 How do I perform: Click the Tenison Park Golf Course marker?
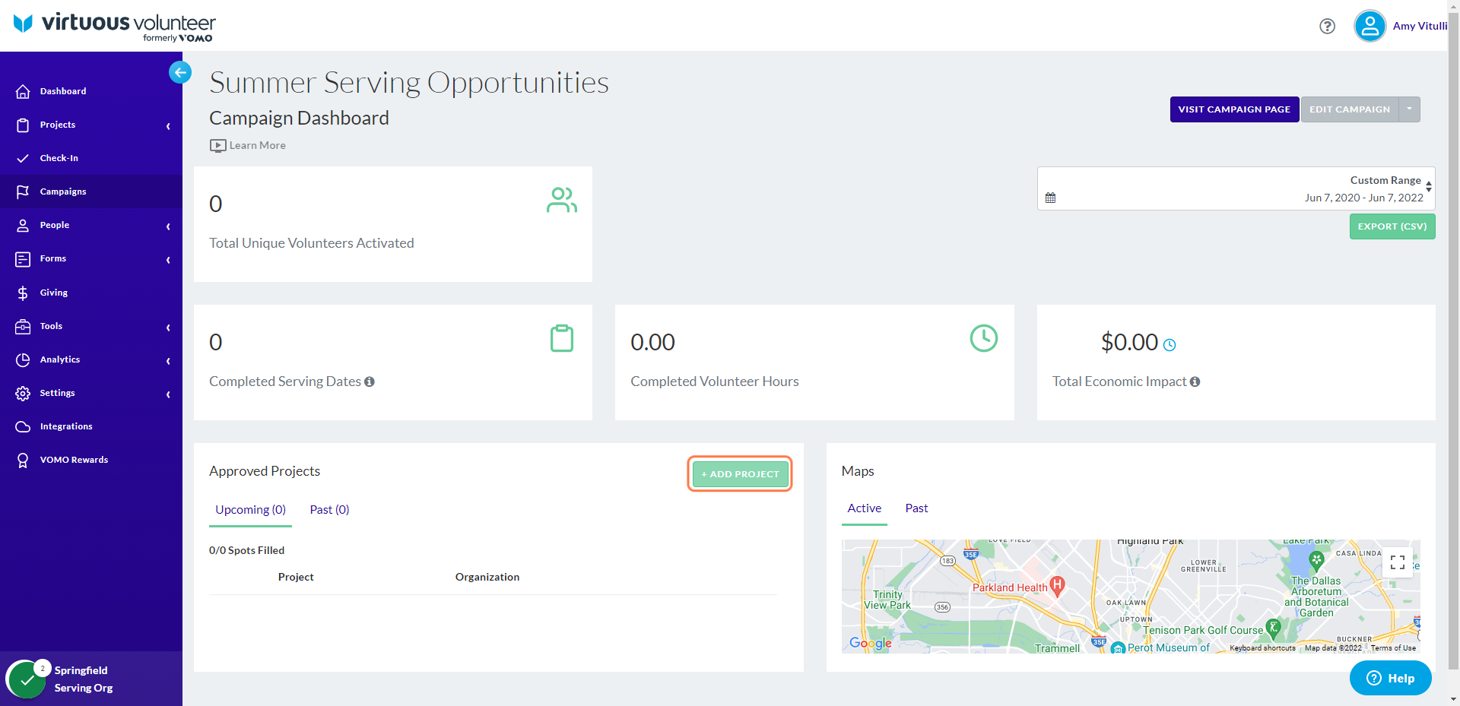(1274, 628)
